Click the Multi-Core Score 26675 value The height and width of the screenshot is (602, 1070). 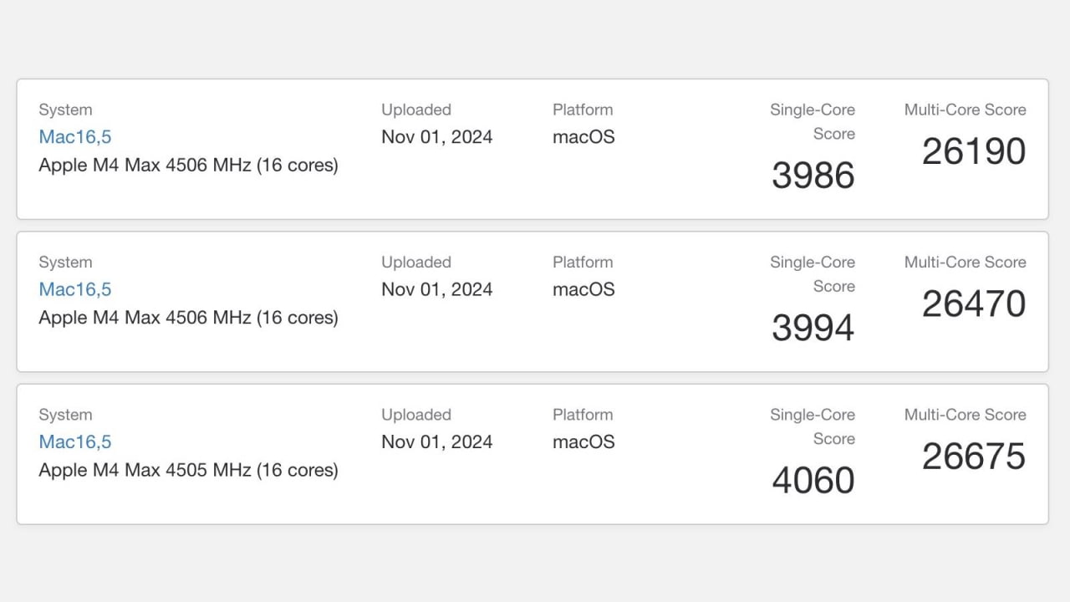[973, 457]
